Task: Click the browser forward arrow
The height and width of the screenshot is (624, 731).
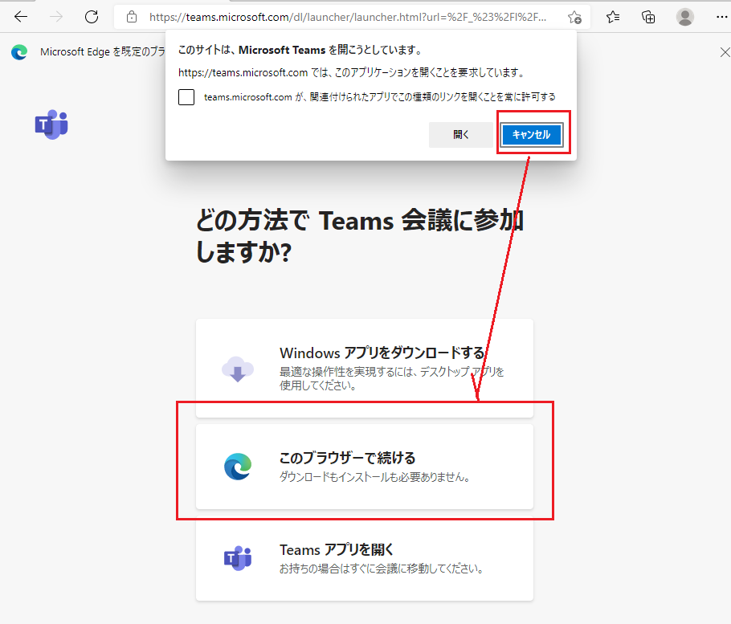Action: pyautogui.click(x=56, y=17)
